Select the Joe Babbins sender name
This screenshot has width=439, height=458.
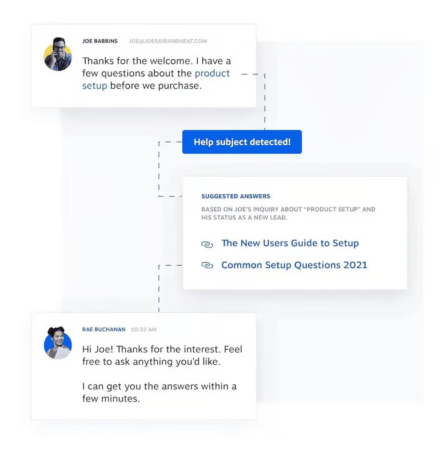click(100, 41)
